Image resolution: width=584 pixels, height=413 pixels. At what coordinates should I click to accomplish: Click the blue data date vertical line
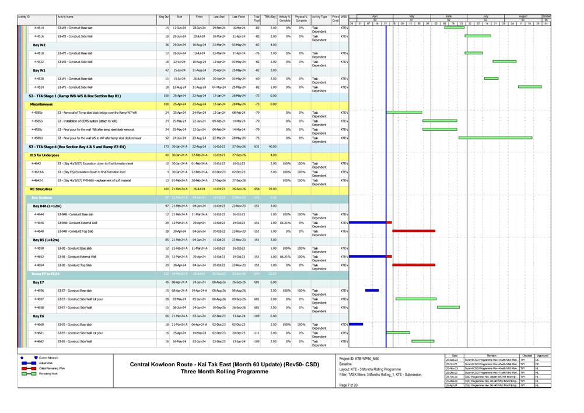386,175
